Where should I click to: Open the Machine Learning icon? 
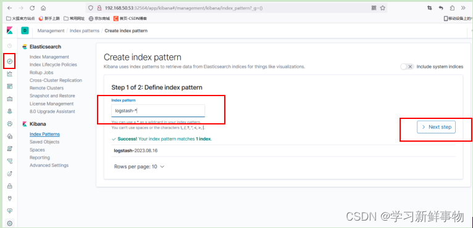point(10,124)
